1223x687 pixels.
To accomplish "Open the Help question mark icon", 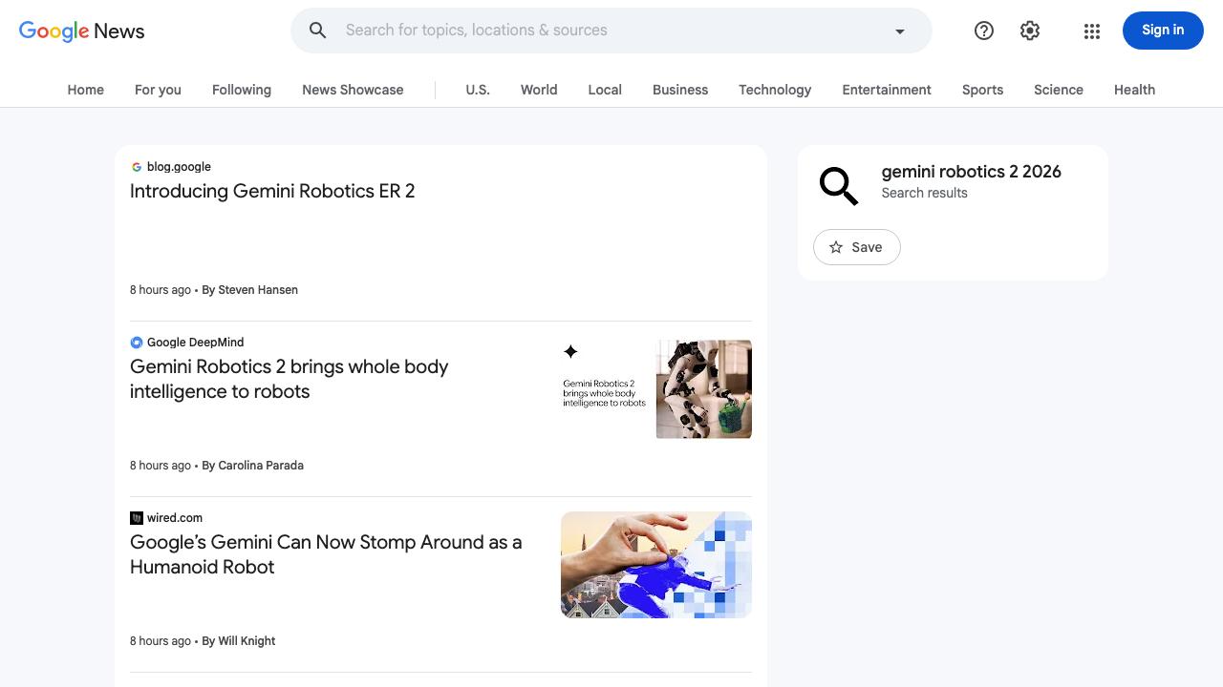I will [x=984, y=31].
